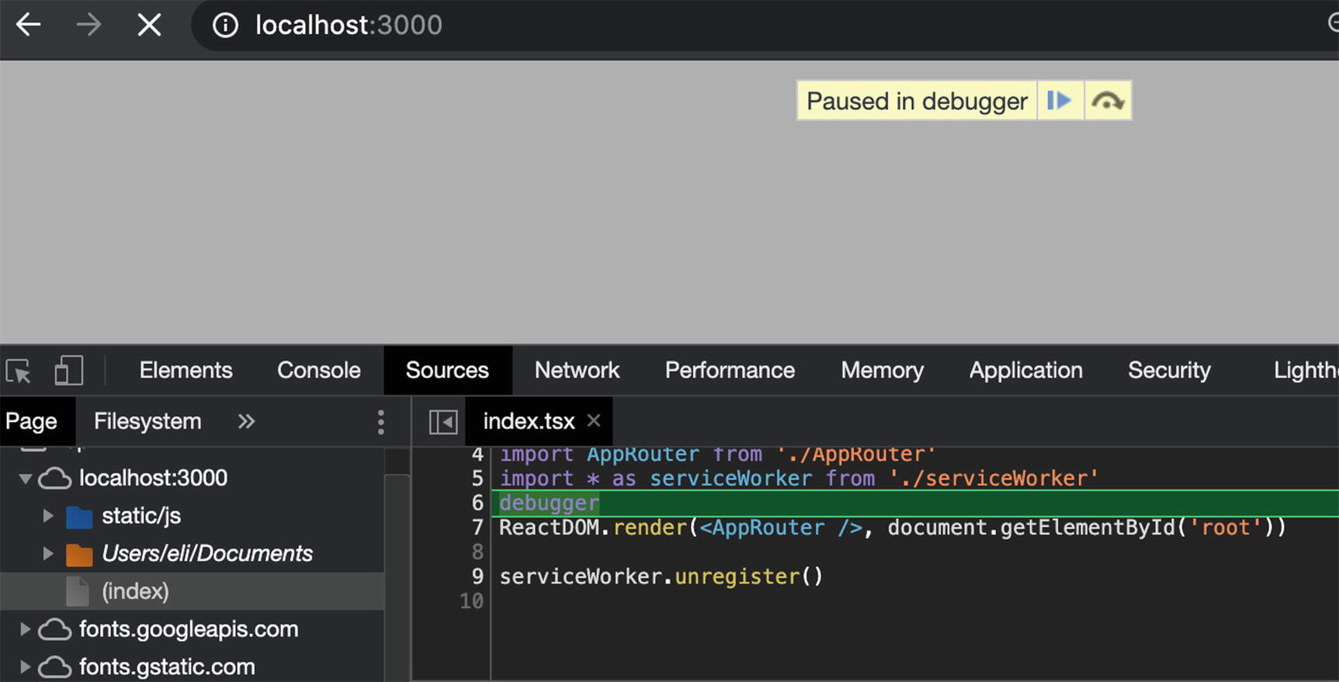Click the highlighted debugger statement
The height and width of the screenshot is (682, 1339).
click(x=549, y=503)
